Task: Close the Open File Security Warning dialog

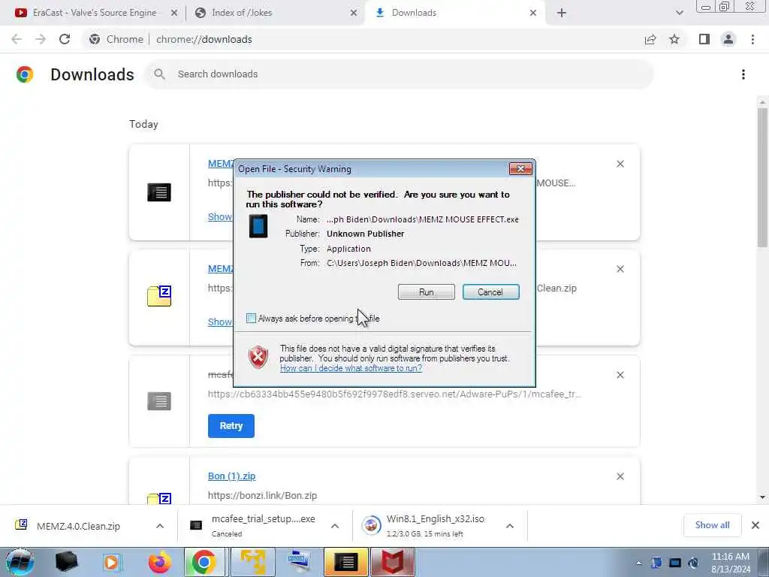Action: pyautogui.click(x=520, y=169)
